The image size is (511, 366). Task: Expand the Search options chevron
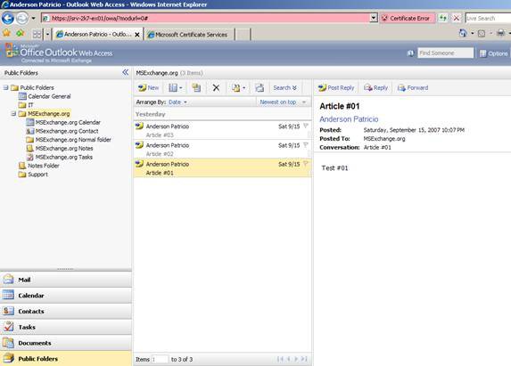click(x=294, y=88)
